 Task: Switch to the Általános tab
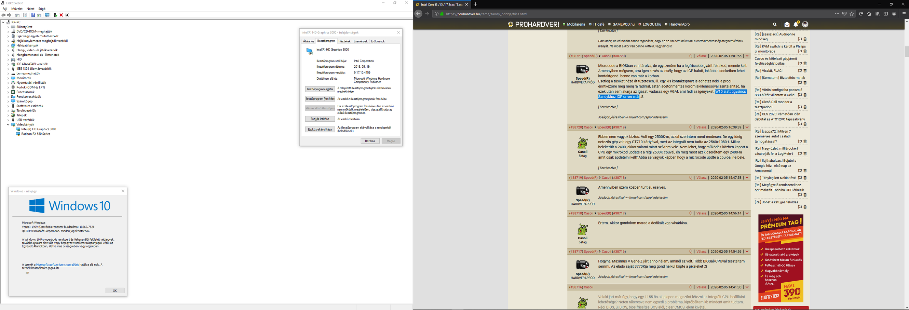click(309, 41)
